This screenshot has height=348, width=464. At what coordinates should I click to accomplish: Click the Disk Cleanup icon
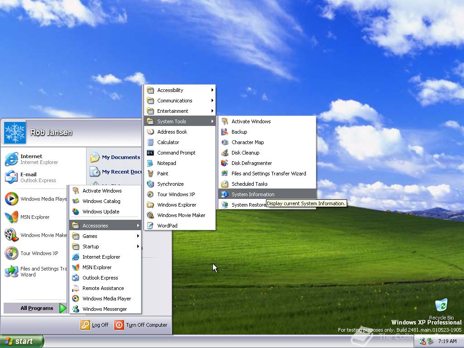pos(225,153)
